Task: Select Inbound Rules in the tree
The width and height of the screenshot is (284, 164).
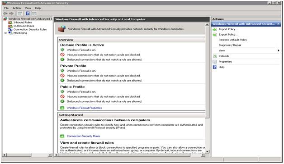Action: (x=23, y=23)
